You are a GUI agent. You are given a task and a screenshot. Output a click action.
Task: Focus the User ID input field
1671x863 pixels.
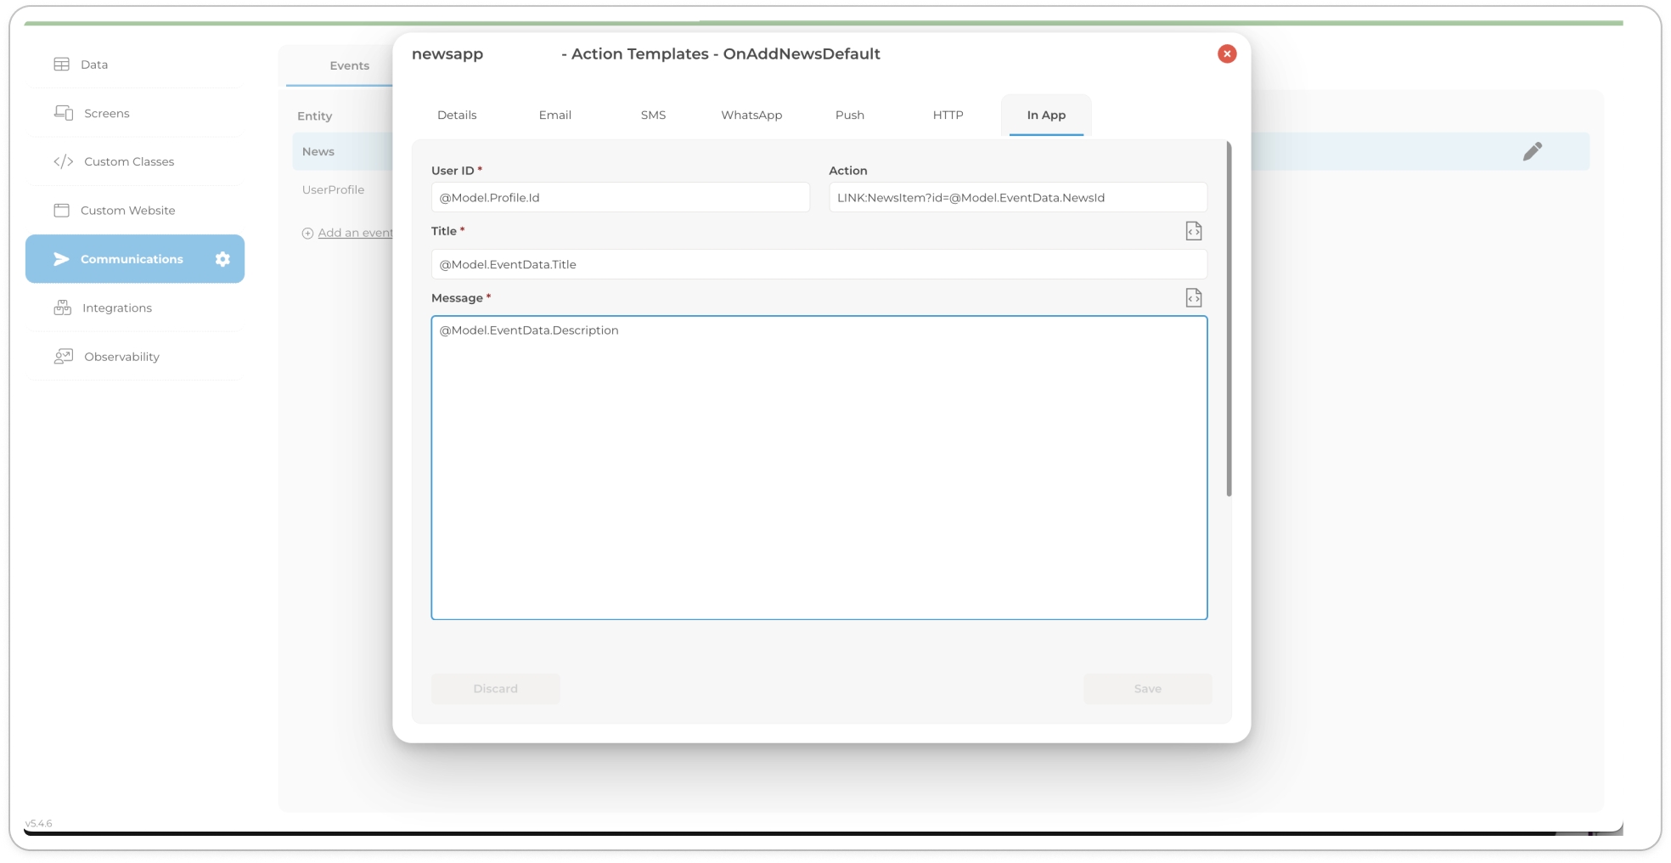coord(620,198)
